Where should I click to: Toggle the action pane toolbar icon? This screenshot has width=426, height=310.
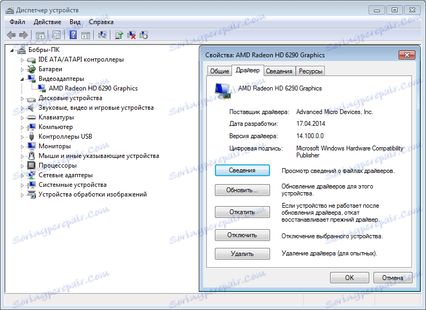(x=86, y=35)
